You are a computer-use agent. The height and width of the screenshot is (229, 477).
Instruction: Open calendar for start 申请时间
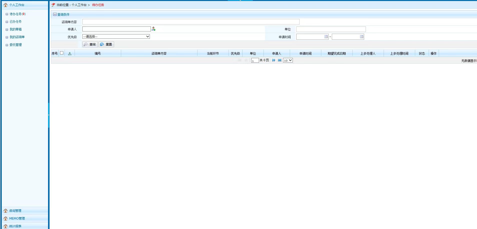click(326, 37)
